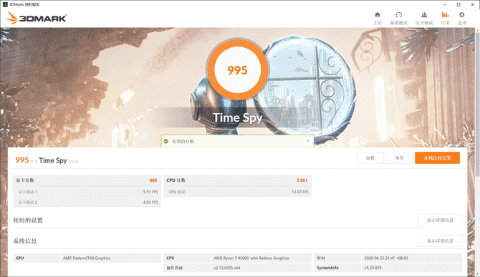Click the question mark in valid score bar
The height and width of the screenshot is (277, 480).
(307, 141)
